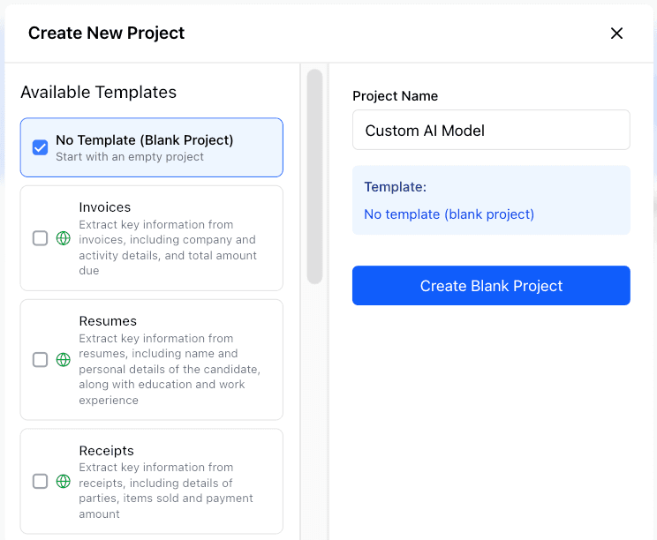Close the Create New Project dialog
This screenshot has height=540, width=657.
pyautogui.click(x=616, y=34)
